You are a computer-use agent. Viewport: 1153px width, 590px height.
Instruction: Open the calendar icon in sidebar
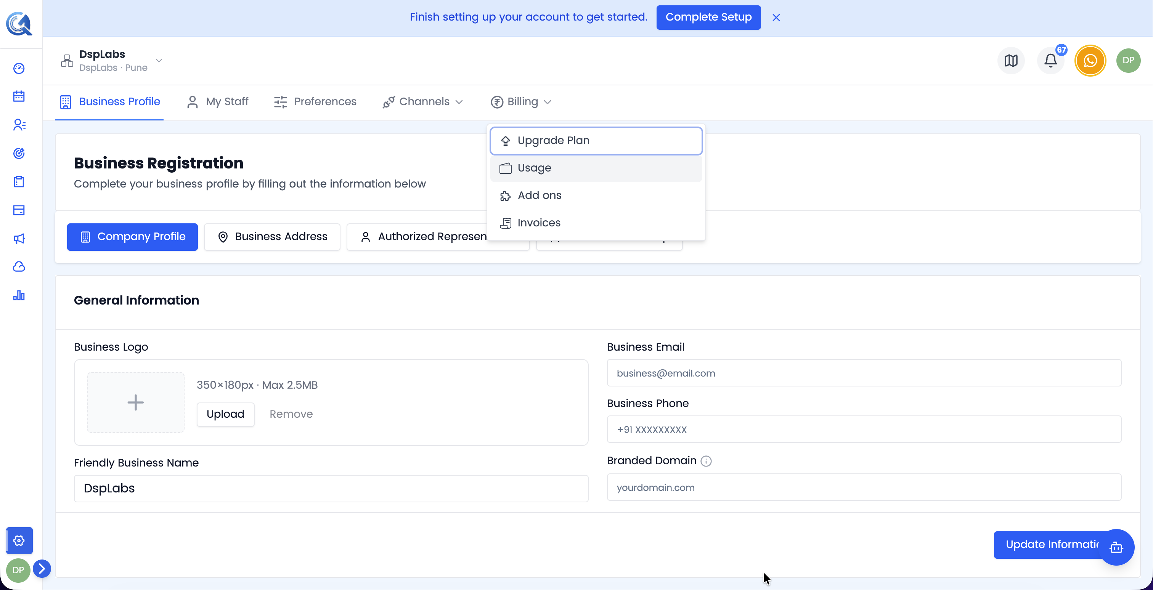click(x=19, y=97)
